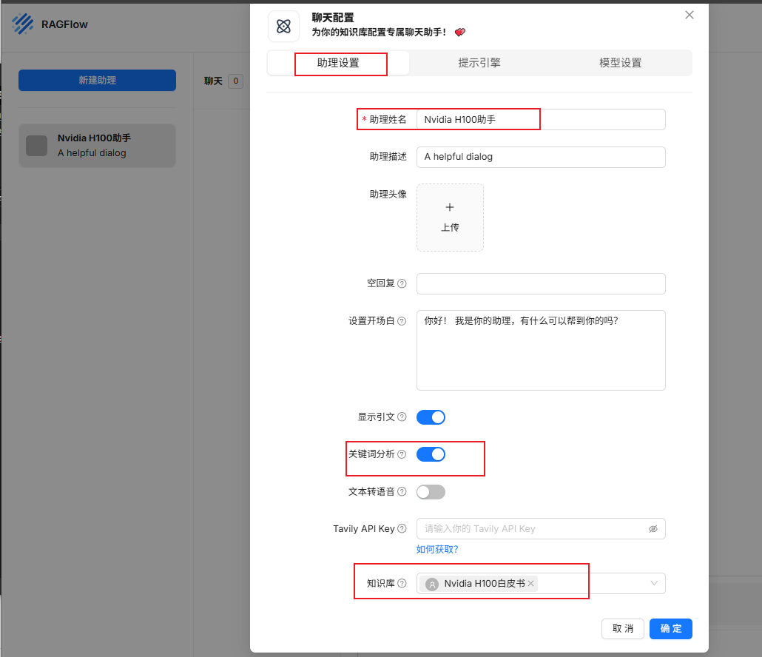Expand the 知识库 dropdown arrow
762x657 pixels.
pos(654,583)
